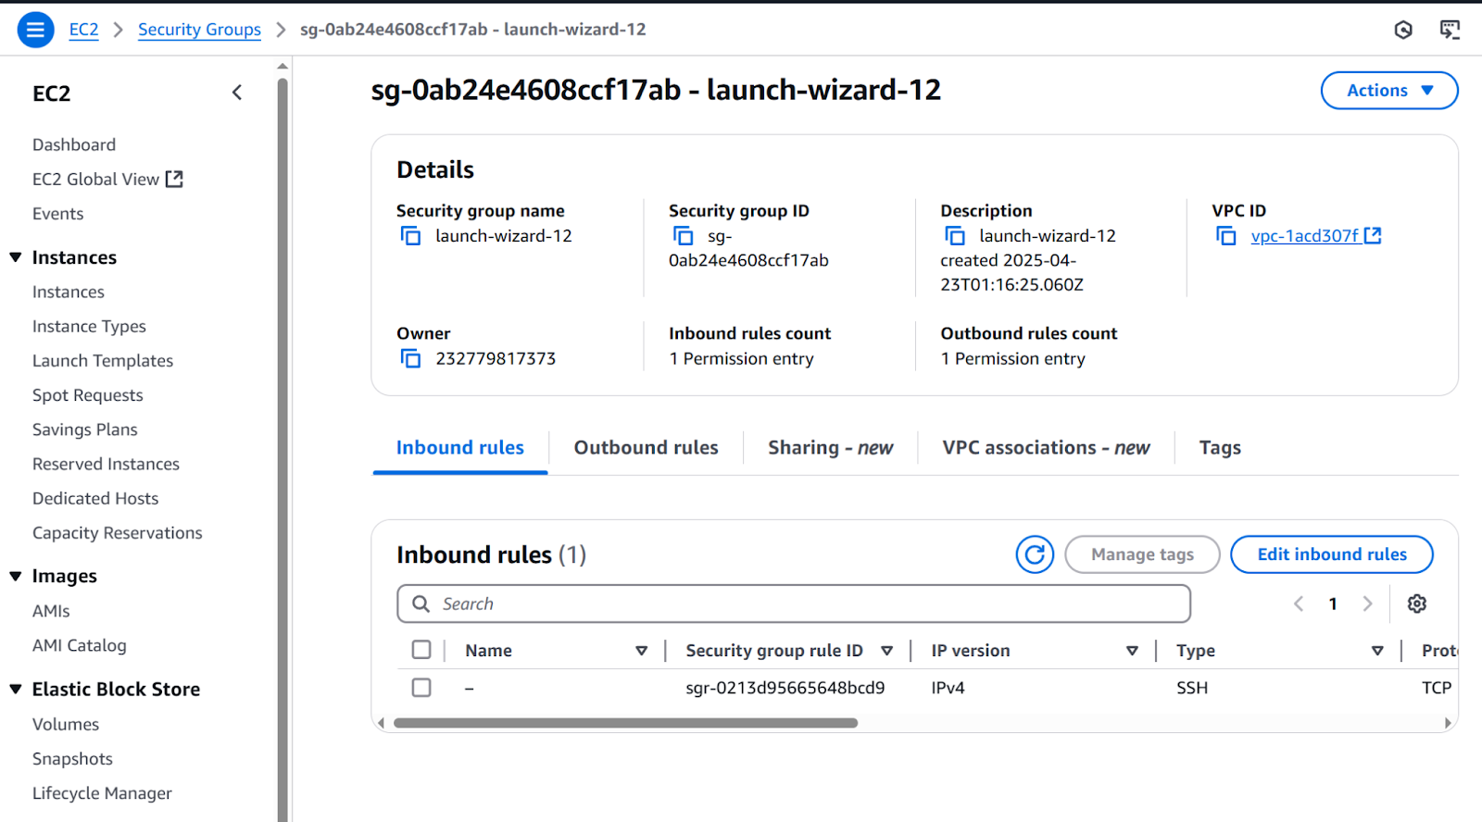Viewport: 1482px width, 822px height.
Task: Open Instances page link
Action: tap(69, 292)
